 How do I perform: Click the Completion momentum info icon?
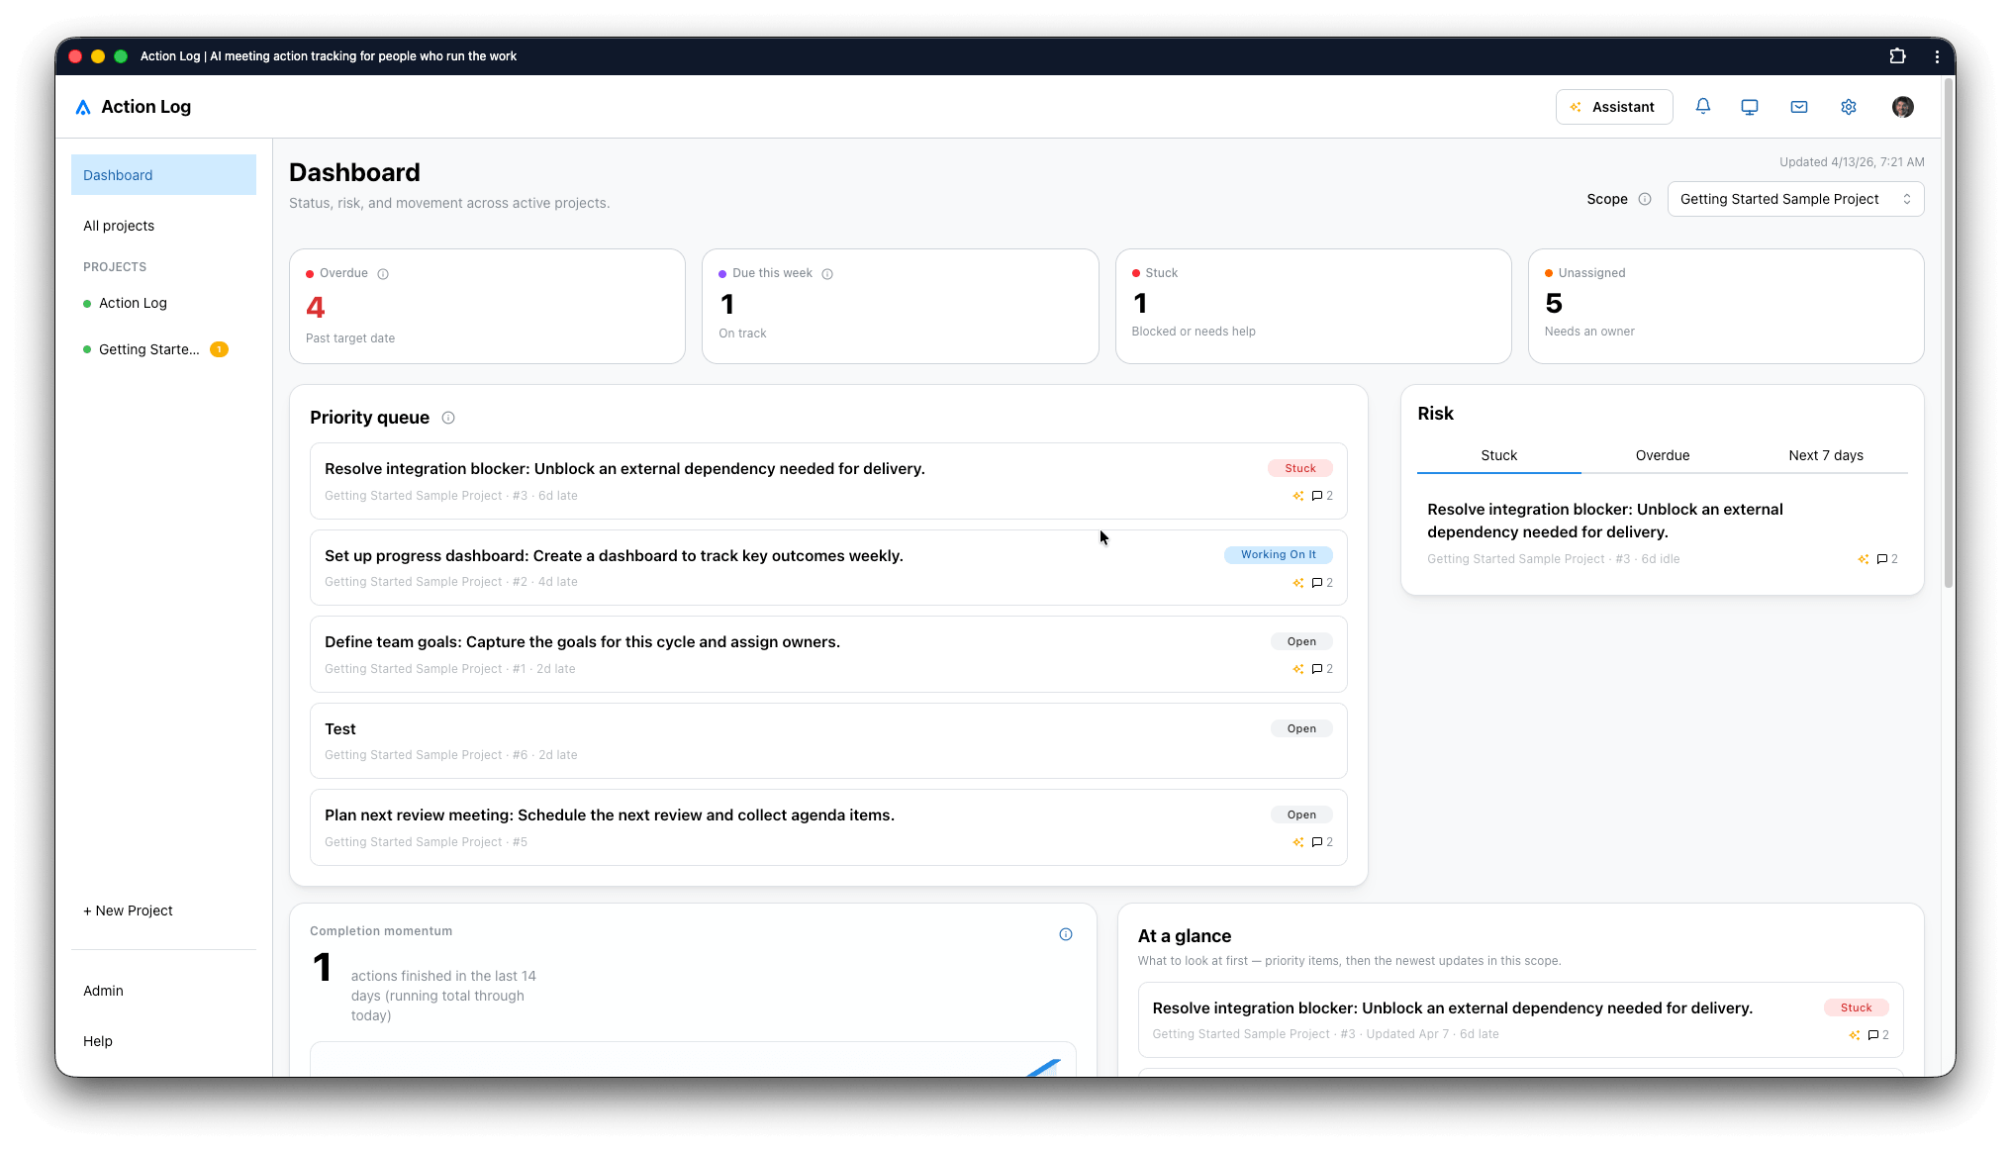(1066, 934)
